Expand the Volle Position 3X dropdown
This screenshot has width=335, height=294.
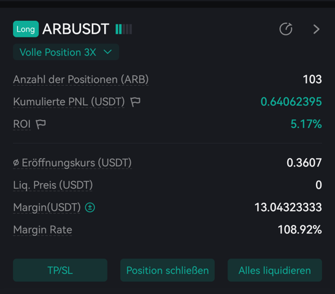click(x=66, y=52)
